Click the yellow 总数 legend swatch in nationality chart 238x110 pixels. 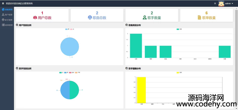[x=178, y=73]
